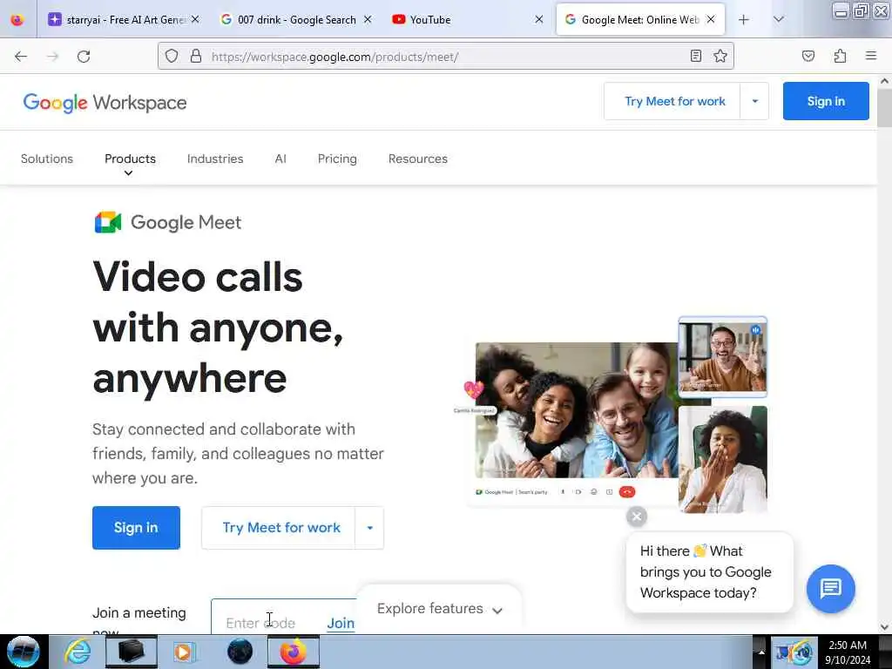The width and height of the screenshot is (892, 669).
Task: Expand the header Try Meet dropdown arrow
Action: [755, 101]
